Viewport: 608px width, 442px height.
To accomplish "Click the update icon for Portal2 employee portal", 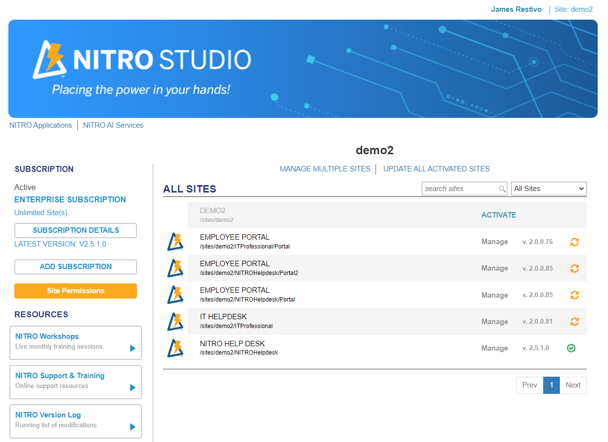I will tap(575, 268).
